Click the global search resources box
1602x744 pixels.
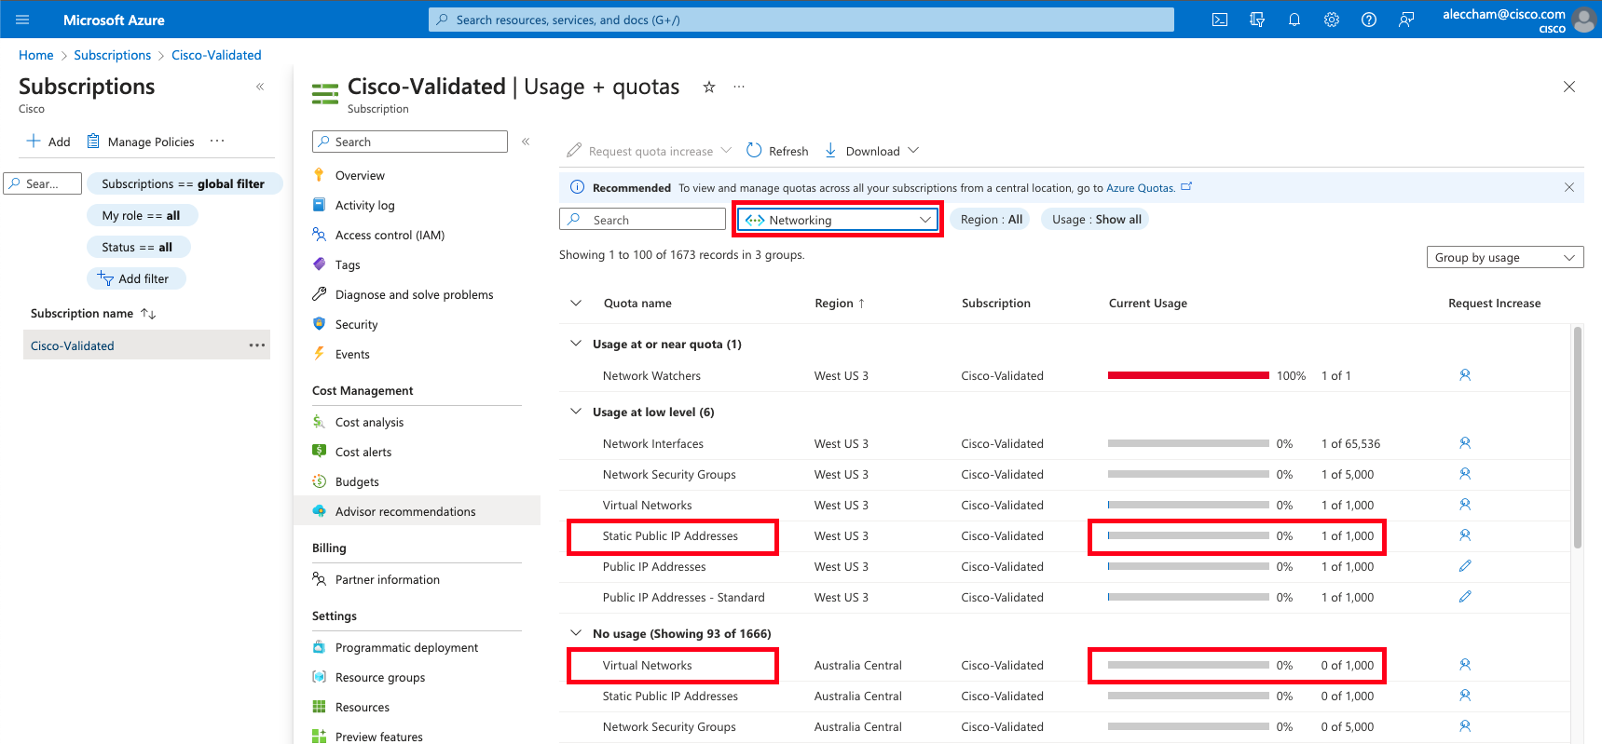point(801,20)
